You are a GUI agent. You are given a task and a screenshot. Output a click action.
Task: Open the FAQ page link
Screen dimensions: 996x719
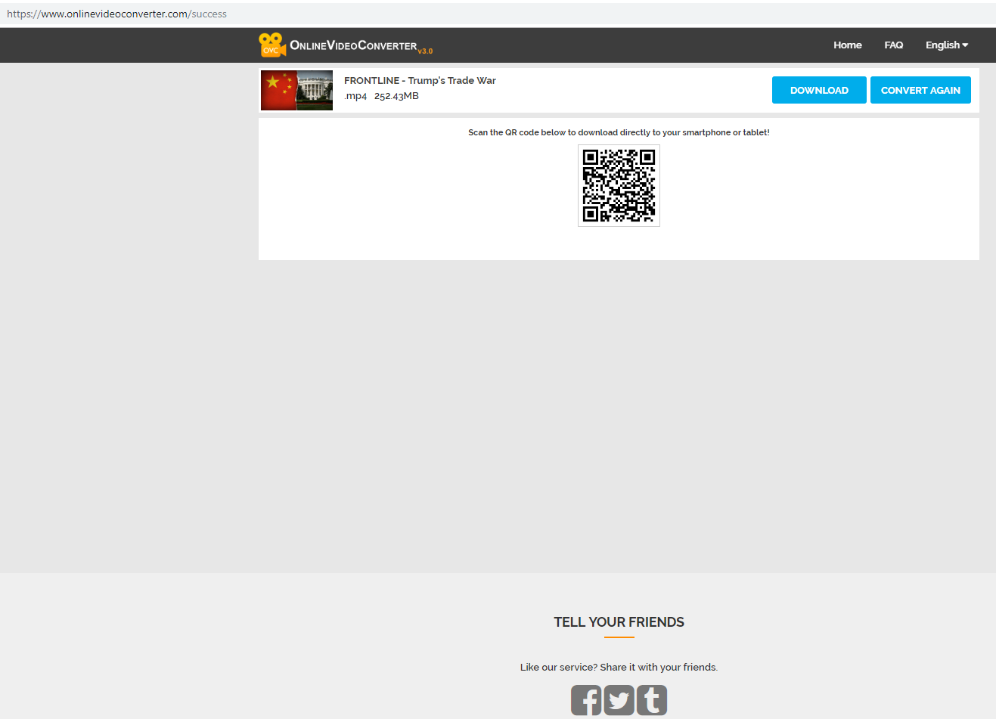pyautogui.click(x=894, y=45)
